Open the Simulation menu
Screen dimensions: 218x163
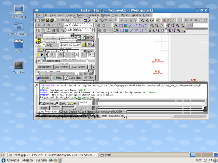(x=93, y=15)
